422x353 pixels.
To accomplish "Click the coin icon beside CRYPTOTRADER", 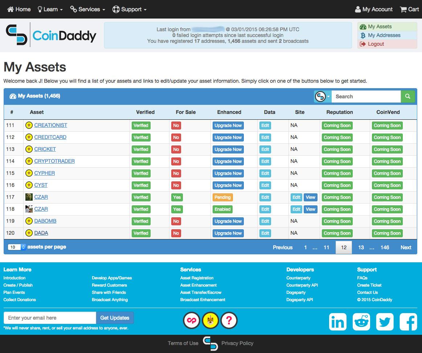I will tap(29, 161).
